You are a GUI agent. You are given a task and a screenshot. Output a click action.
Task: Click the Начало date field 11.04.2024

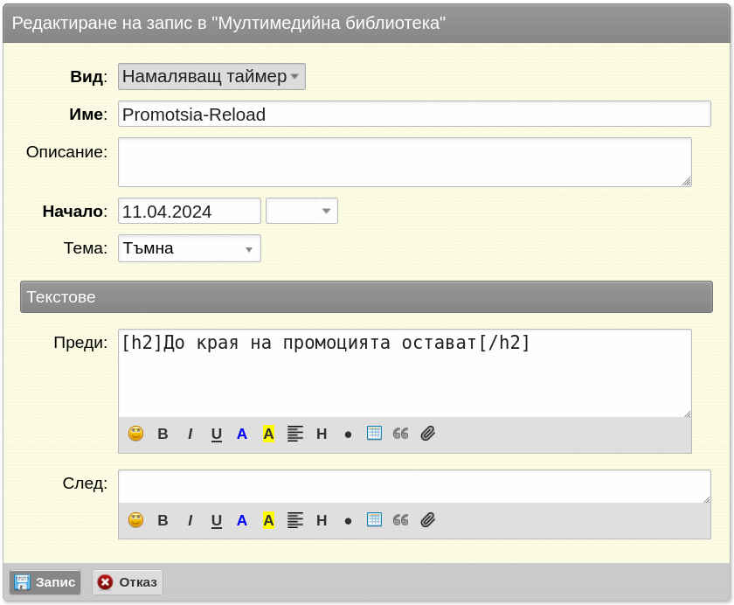(x=189, y=211)
